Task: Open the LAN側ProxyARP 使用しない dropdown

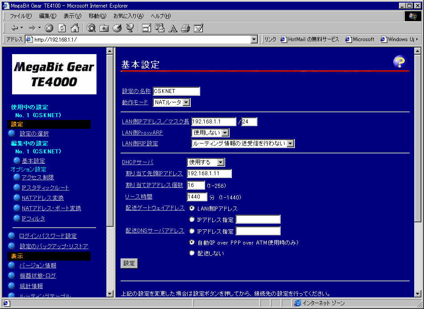Action: (x=210, y=132)
